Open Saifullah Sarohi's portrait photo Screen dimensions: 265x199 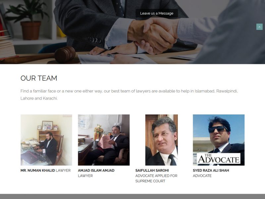[x=161, y=140]
